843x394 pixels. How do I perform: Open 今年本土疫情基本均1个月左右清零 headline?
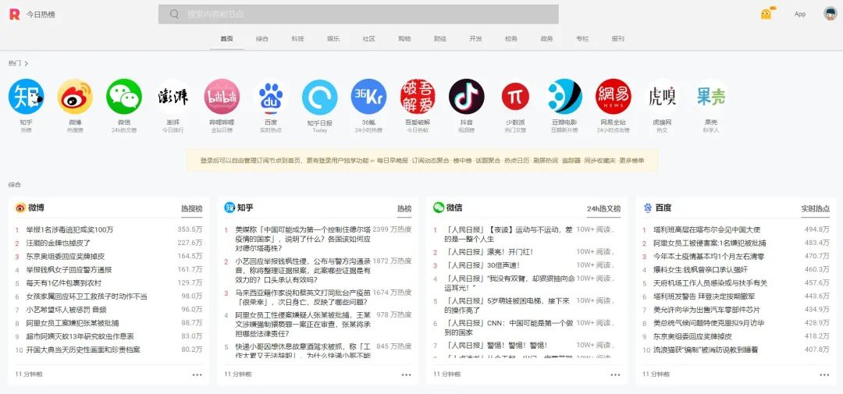coord(709,257)
